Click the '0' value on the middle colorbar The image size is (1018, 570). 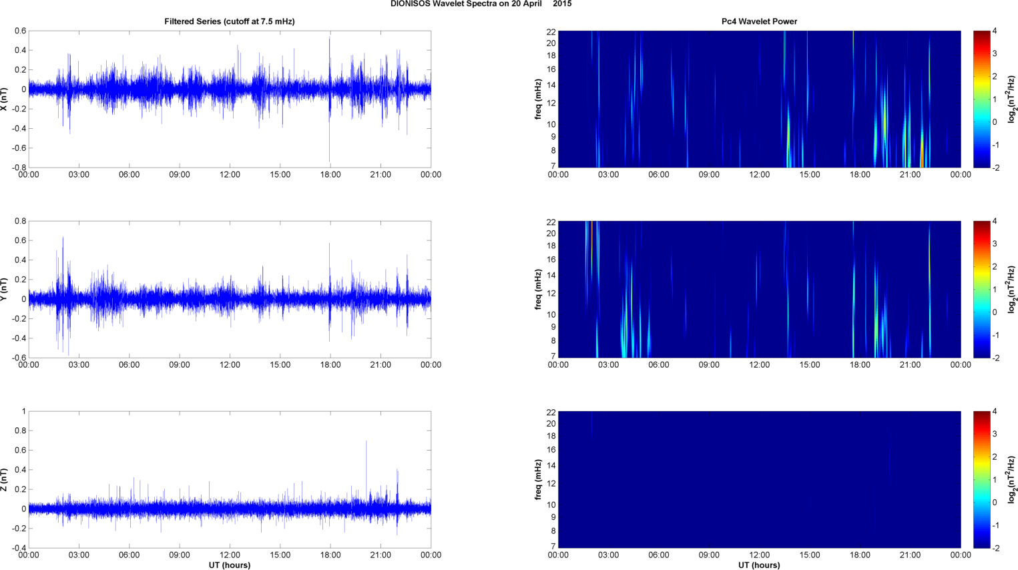coord(995,312)
